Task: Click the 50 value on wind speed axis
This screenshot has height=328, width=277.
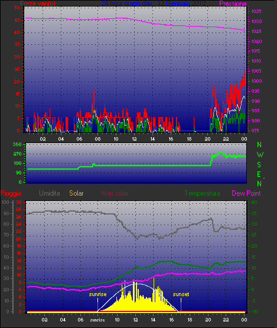Action: click(17, 8)
